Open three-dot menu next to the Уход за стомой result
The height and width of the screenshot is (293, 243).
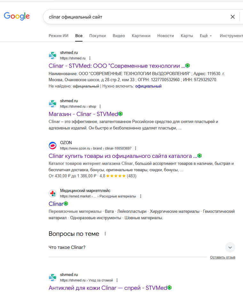tap(117, 280)
